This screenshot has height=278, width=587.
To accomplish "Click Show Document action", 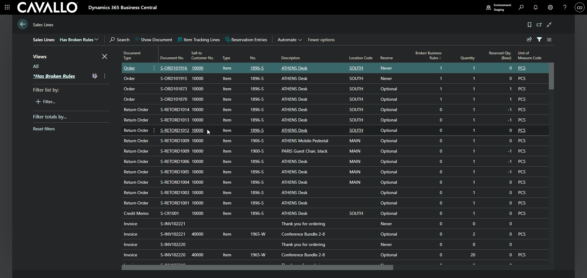I will [x=153, y=40].
